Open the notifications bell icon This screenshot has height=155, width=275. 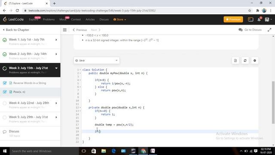pos(259,19)
